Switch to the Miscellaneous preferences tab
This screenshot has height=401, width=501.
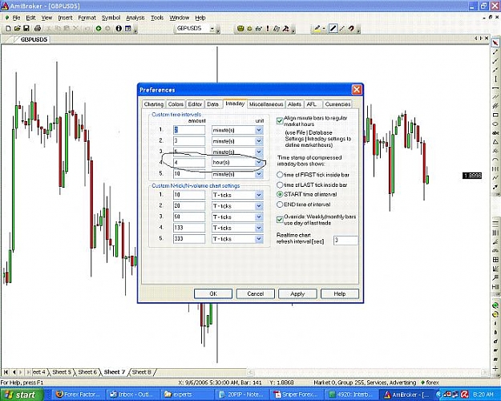[x=266, y=104]
